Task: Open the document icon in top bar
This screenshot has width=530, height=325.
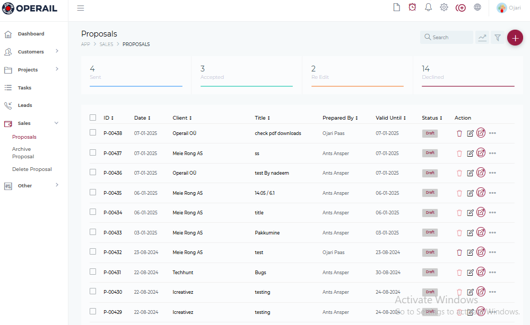Action: pos(396,7)
